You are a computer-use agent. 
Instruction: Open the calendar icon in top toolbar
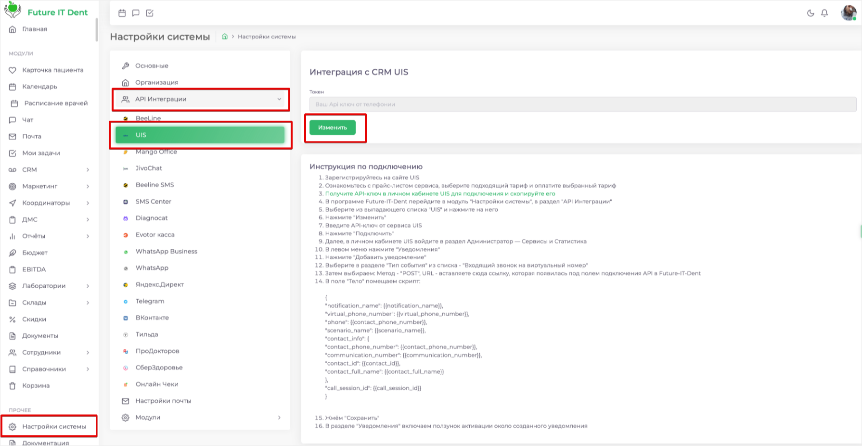122,13
